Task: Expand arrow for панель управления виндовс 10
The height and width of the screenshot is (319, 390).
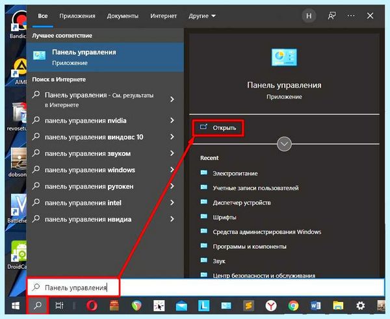Action: [x=172, y=137]
